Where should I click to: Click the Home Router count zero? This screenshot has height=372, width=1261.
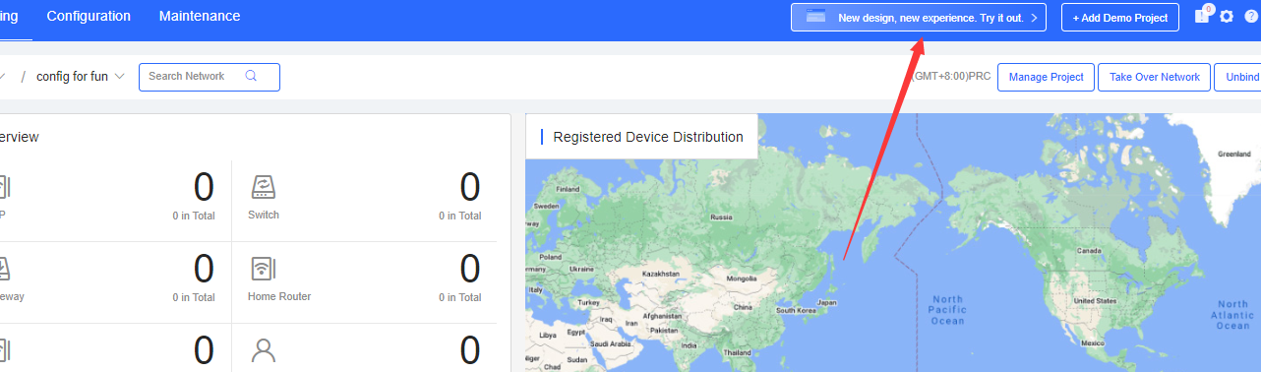(470, 269)
